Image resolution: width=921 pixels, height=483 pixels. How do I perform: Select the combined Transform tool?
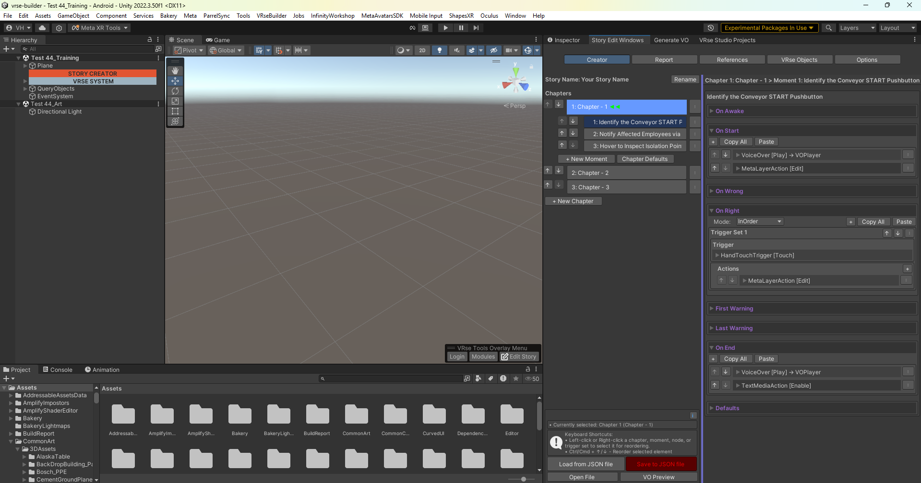pos(175,121)
